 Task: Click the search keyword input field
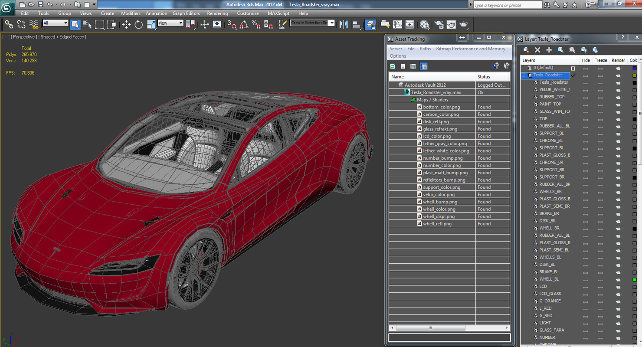click(507, 5)
